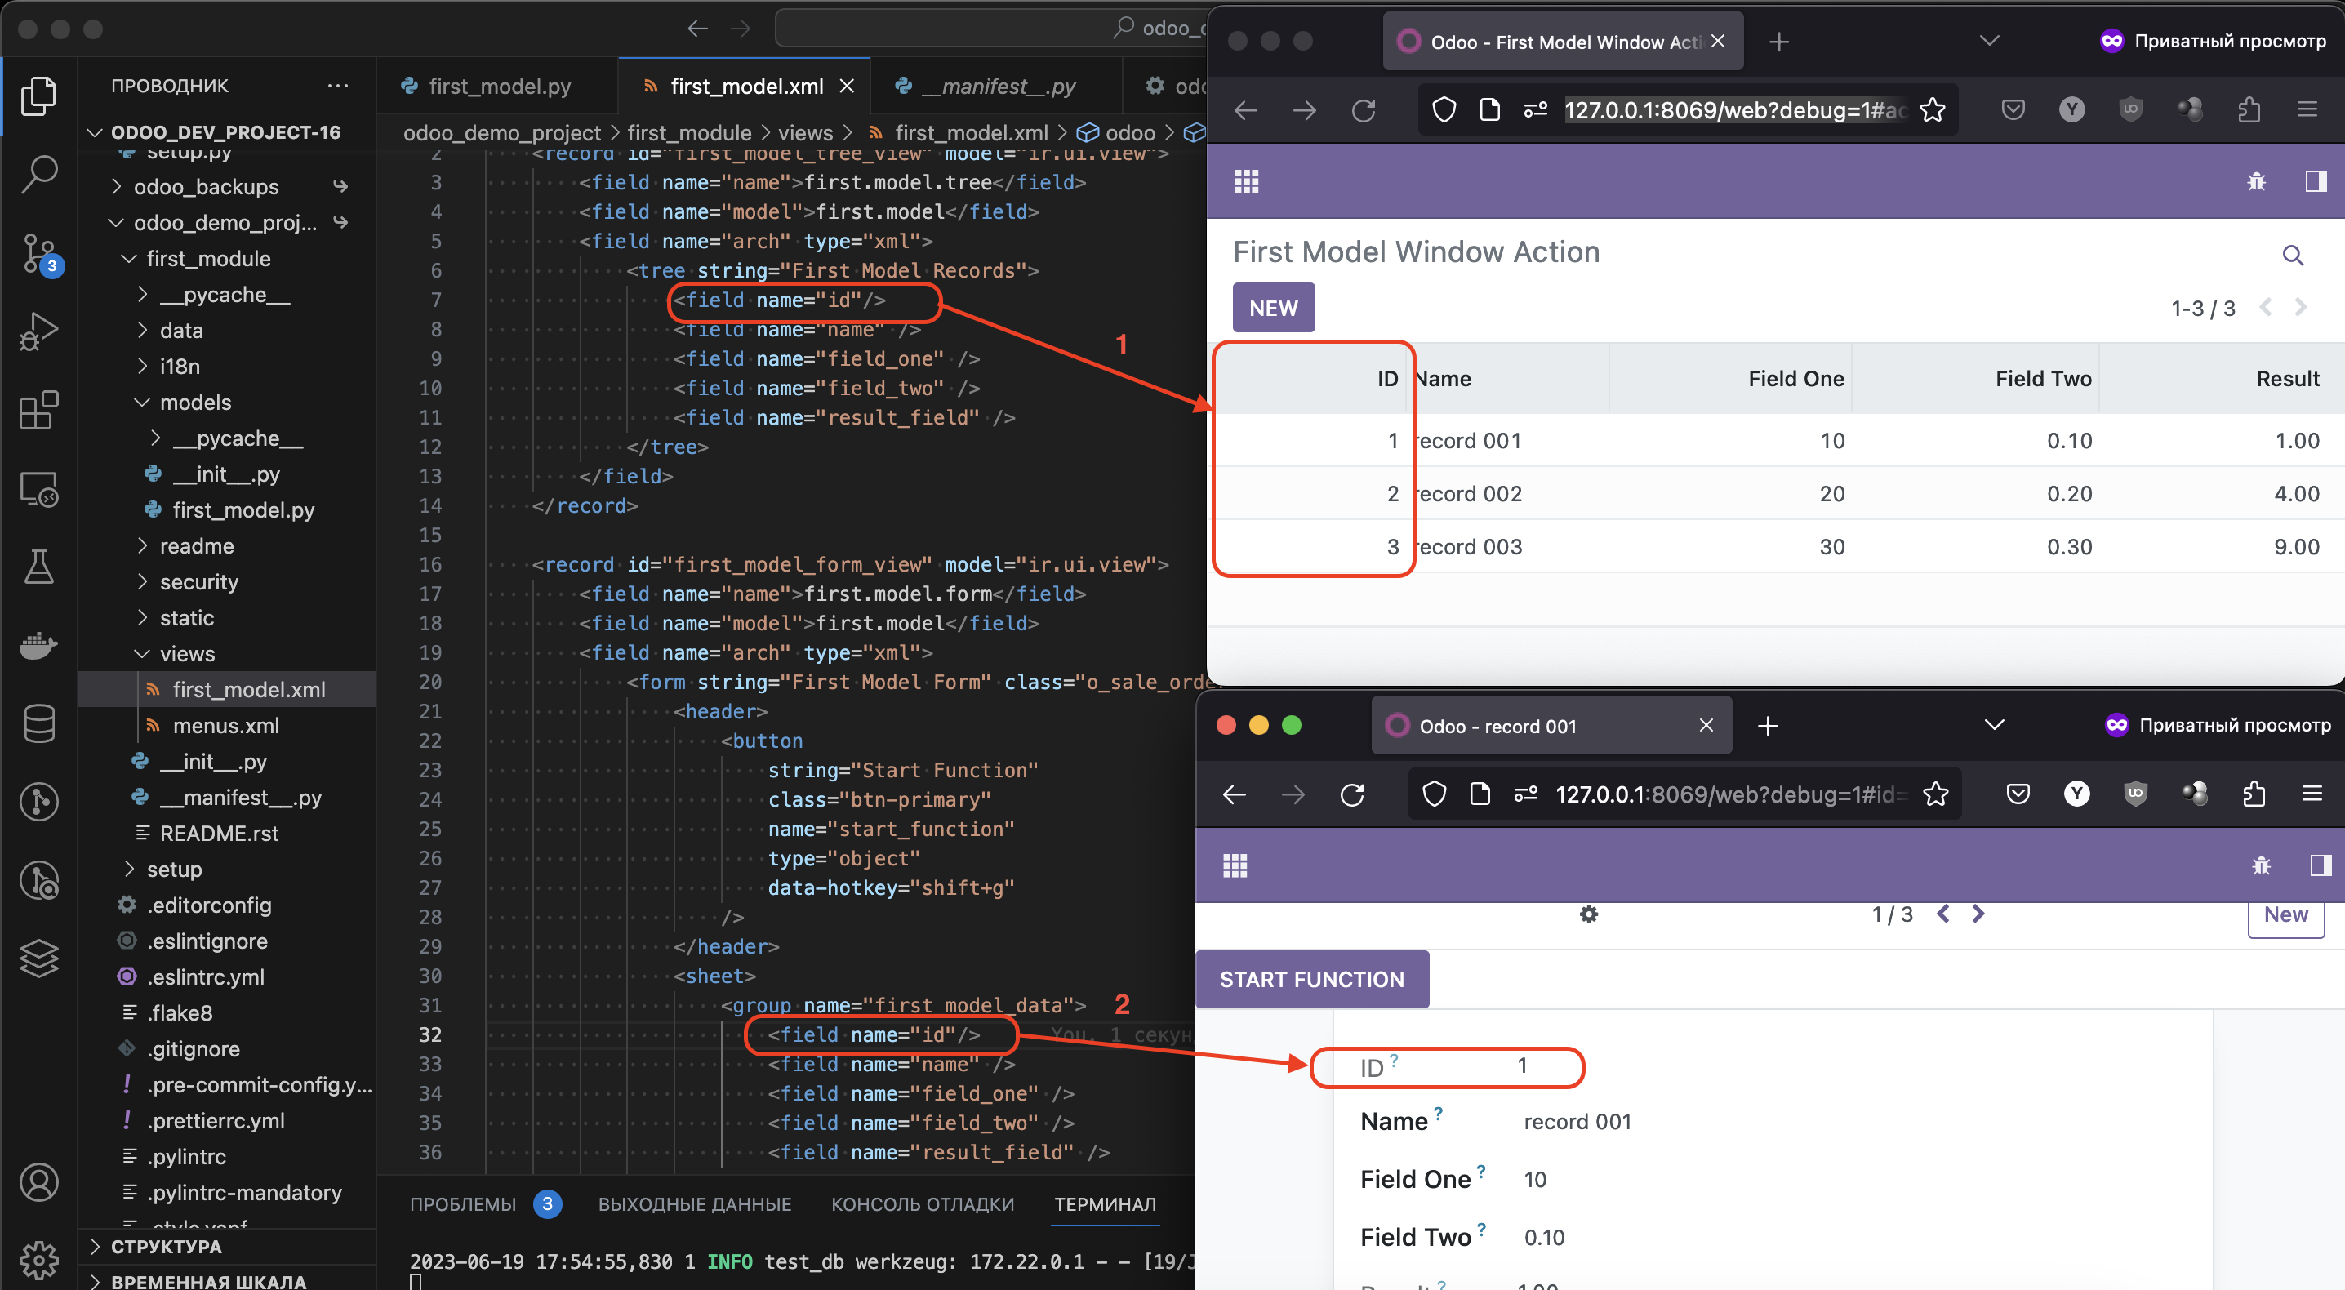Image resolution: width=2345 pixels, height=1290 pixels.
Task: Click action gear in record 001 form
Action: coord(1589,914)
